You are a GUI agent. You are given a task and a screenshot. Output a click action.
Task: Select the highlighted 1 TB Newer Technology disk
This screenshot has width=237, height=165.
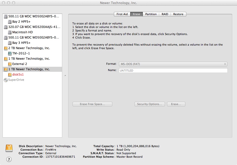pyautogui.click(x=32, y=69)
